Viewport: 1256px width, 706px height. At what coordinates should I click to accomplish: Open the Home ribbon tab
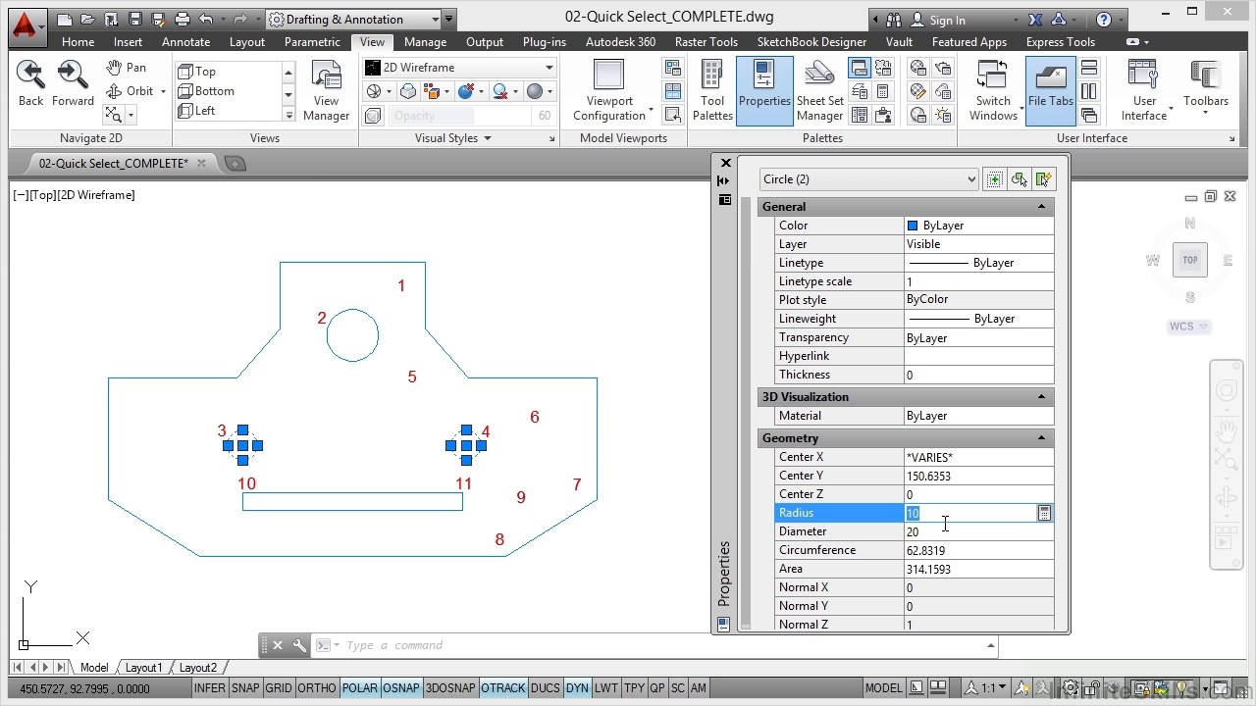click(78, 42)
